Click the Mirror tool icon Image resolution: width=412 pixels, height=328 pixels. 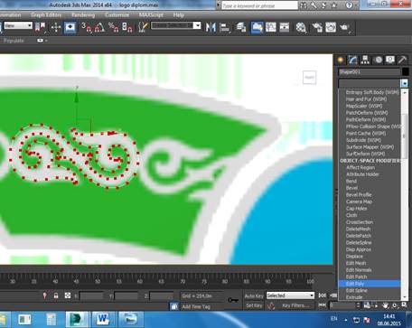211,28
